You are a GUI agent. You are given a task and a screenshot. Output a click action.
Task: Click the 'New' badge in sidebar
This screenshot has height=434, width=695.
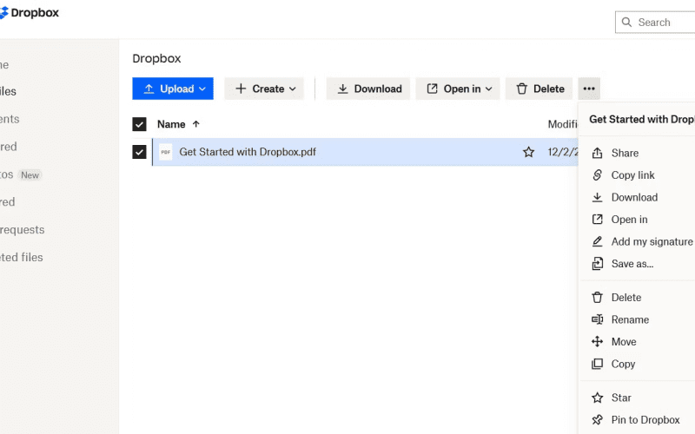(30, 175)
